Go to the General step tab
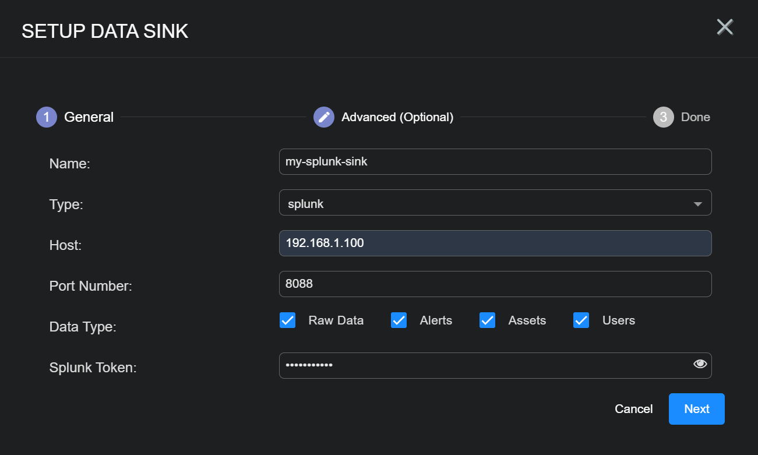758x455 pixels. pyautogui.click(x=89, y=117)
